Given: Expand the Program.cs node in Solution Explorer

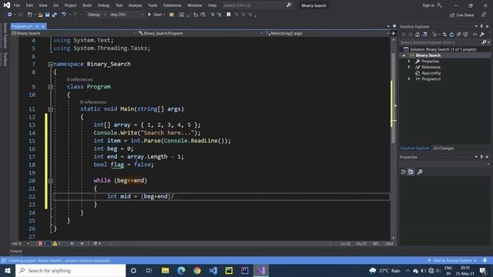Looking at the screenshot, I should tap(409, 78).
